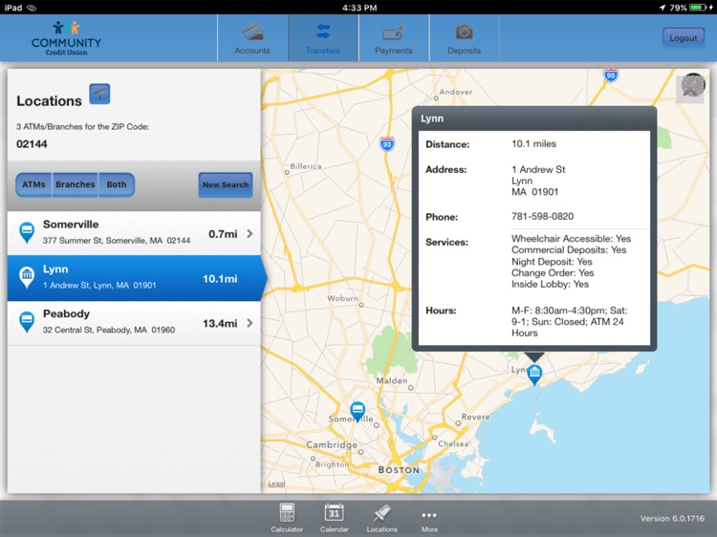Filter locations by ATMs

click(33, 184)
